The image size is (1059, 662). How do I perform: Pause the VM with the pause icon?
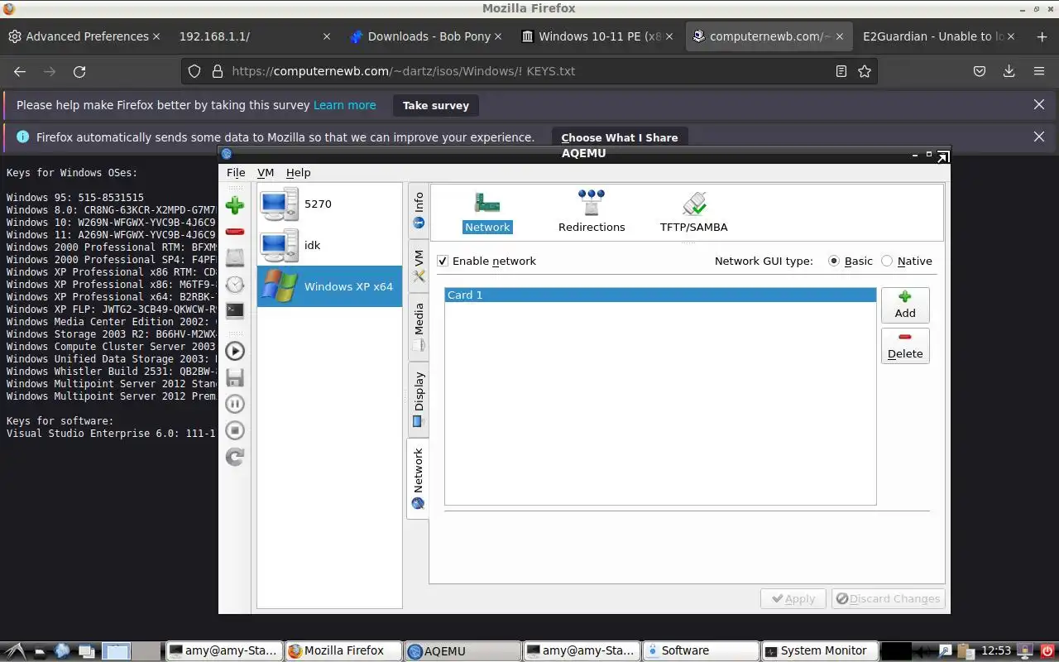click(x=235, y=404)
